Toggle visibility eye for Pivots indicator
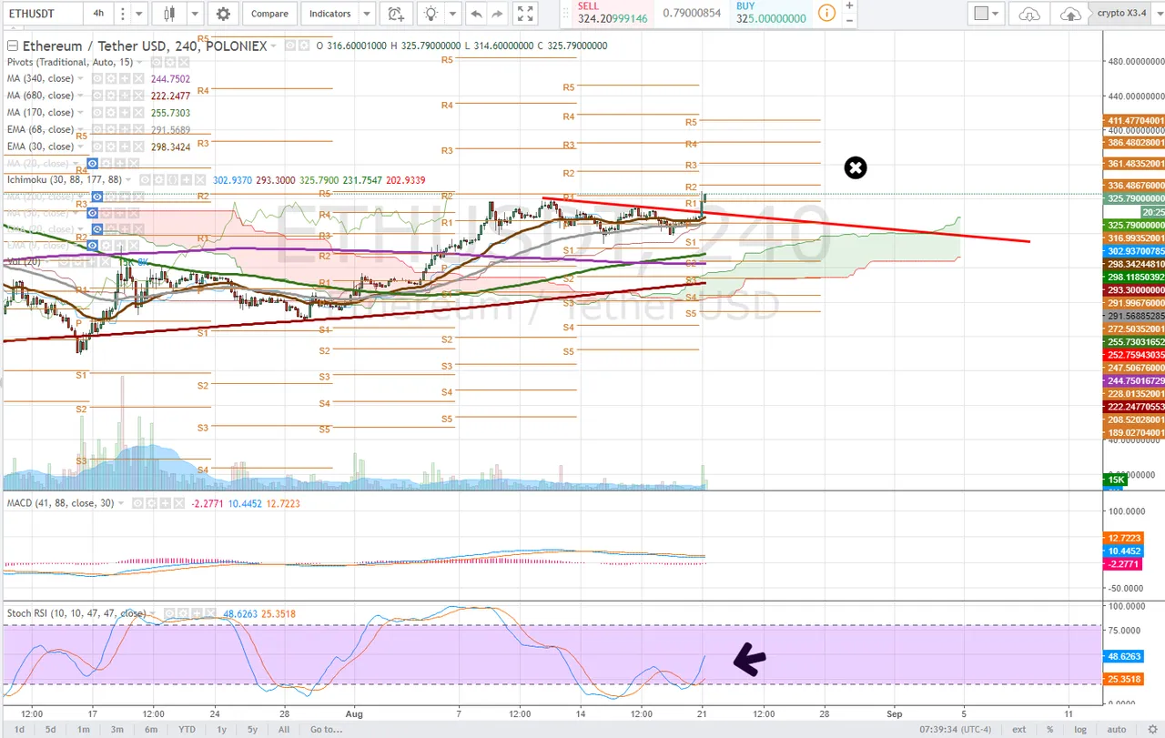The image size is (1165, 738). point(156,62)
